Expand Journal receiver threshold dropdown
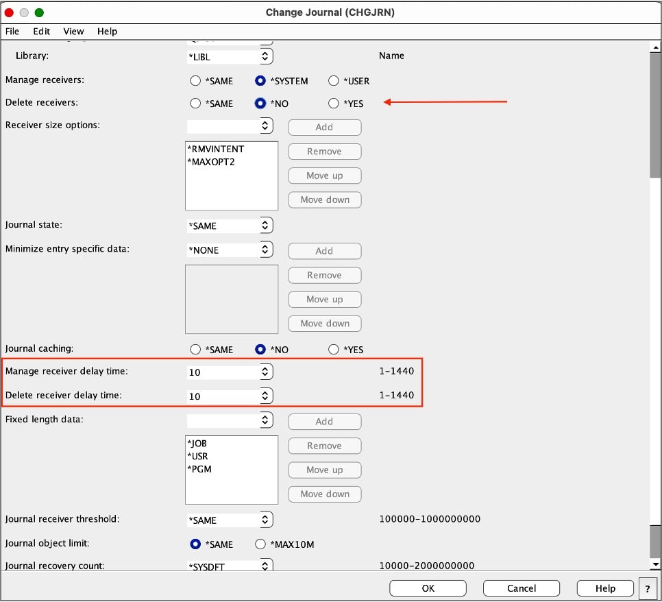 coord(266,520)
